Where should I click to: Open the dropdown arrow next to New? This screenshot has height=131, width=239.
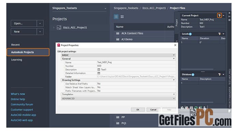click(40, 32)
